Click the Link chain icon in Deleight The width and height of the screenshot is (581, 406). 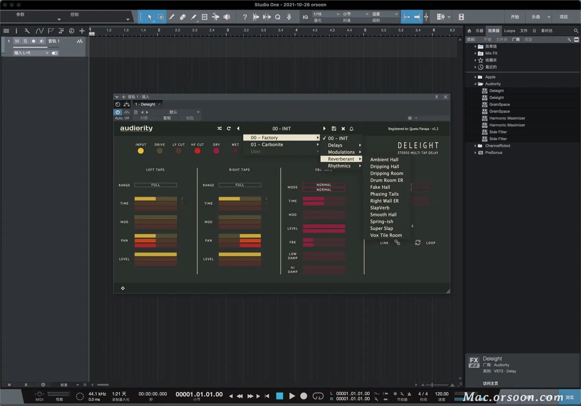[397, 242]
